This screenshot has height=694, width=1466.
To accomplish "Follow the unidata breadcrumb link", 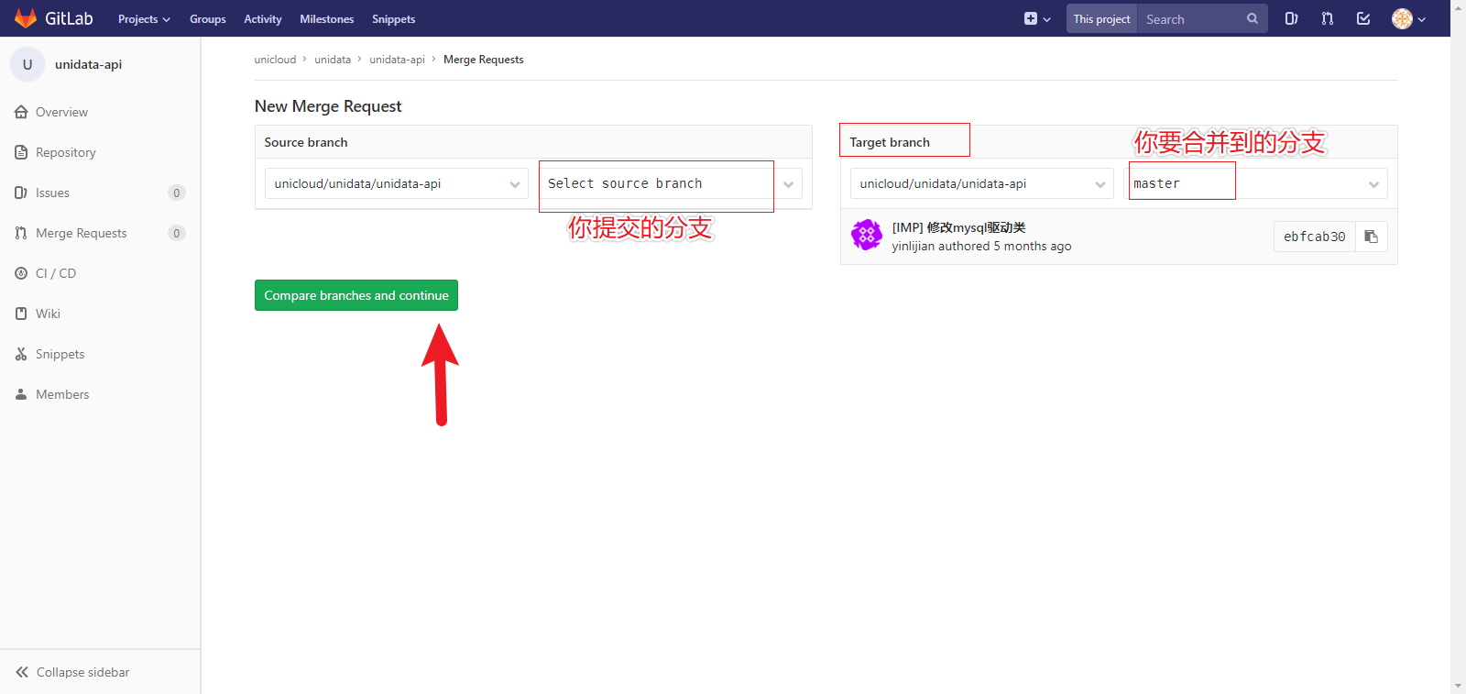I will pyautogui.click(x=333, y=60).
